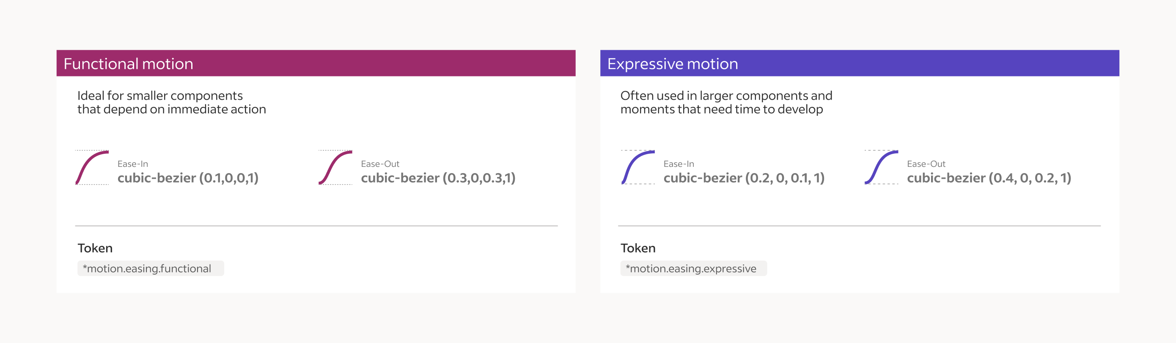Image resolution: width=1176 pixels, height=343 pixels.
Task: Click the Token heading in Functional panel
Action: click(x=95, y=248)
